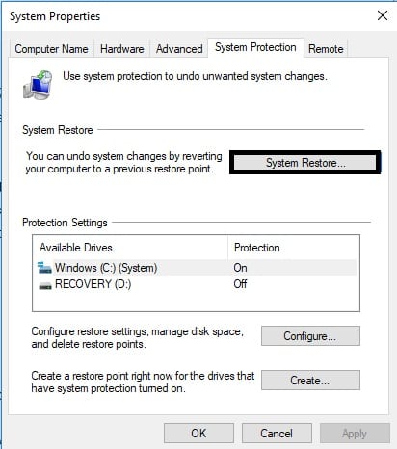
Task: Switch to the Remote tab
Action: (x=326, y=49)
